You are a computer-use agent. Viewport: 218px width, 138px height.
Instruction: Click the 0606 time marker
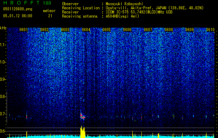(x=127, y=30)
